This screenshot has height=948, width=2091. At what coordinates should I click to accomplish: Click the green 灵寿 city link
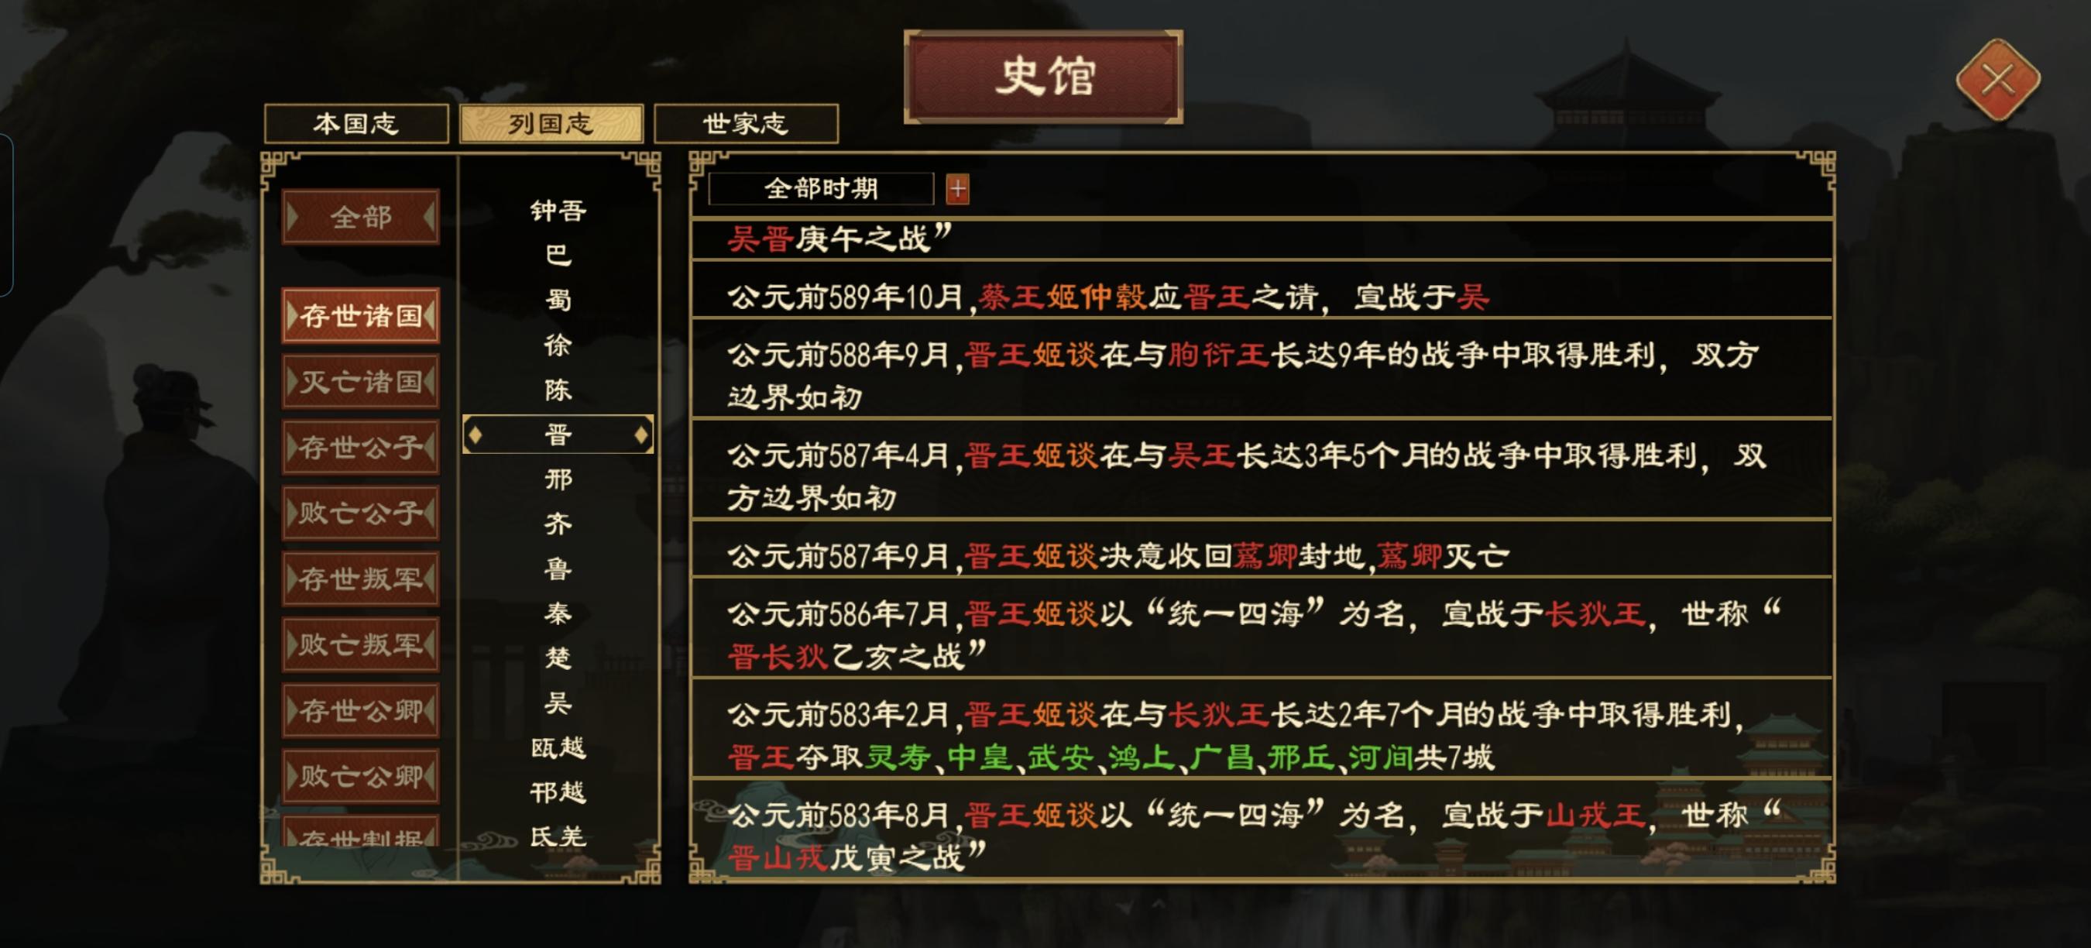click(898, 757)
